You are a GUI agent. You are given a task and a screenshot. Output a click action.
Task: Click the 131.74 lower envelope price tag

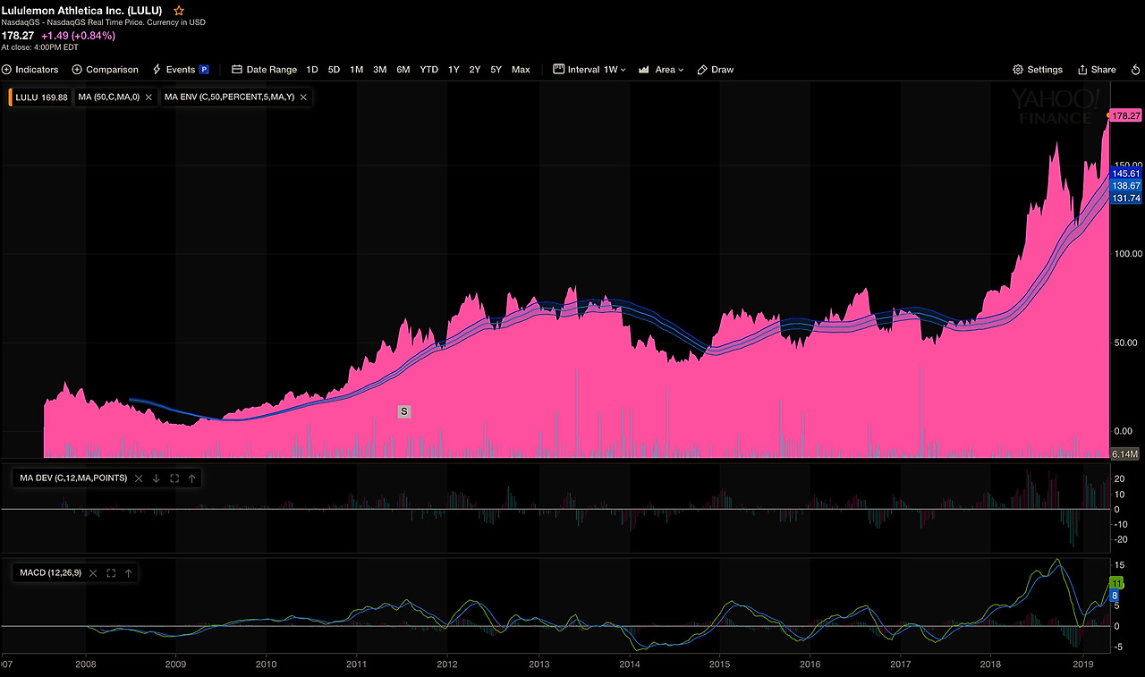(x=1125, y=198)
